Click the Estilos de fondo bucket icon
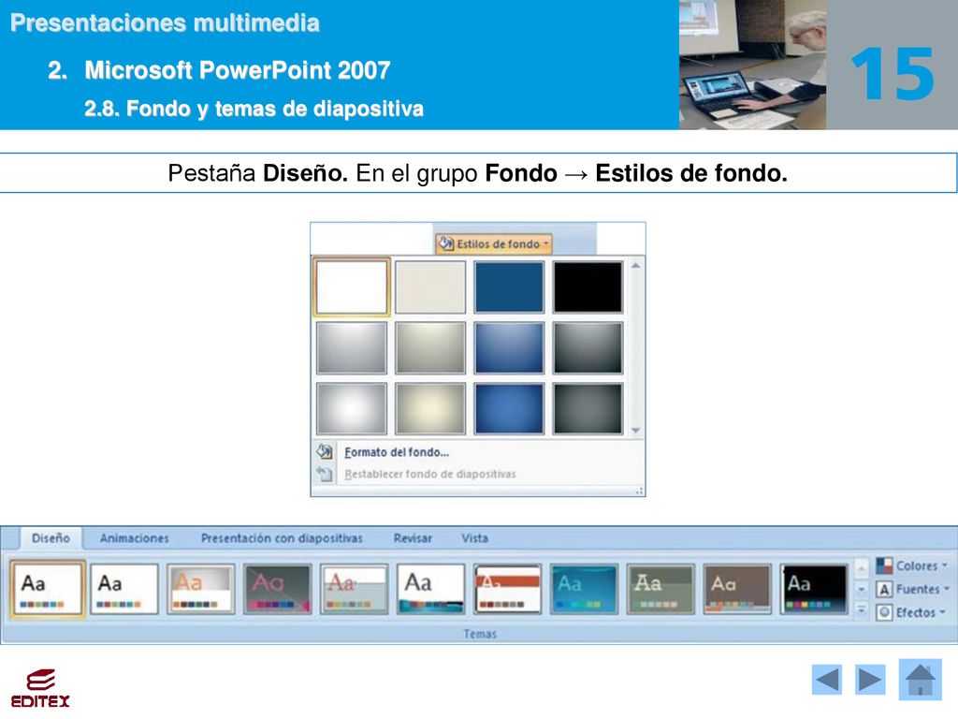Screen dimensions: 958x719 [x=446, y=242]
